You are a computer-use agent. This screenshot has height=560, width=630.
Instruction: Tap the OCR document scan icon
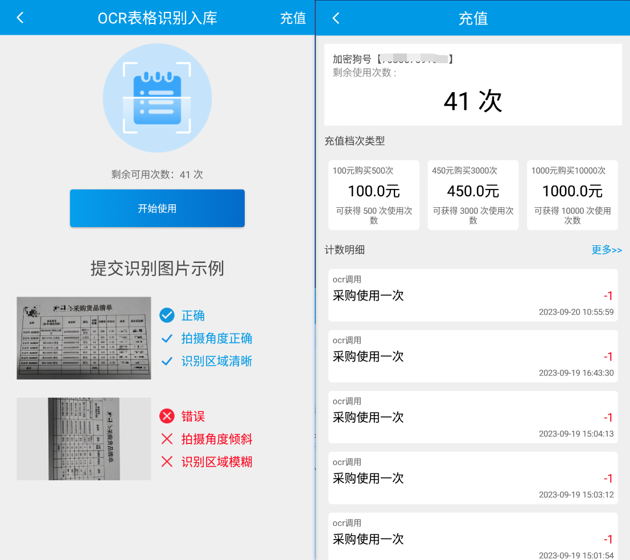tap(157, 98)
